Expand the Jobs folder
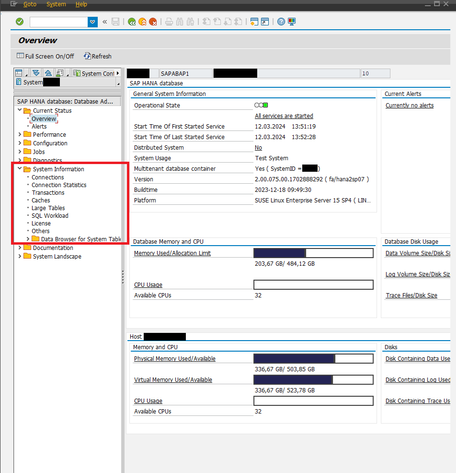 tap(20, 152)
